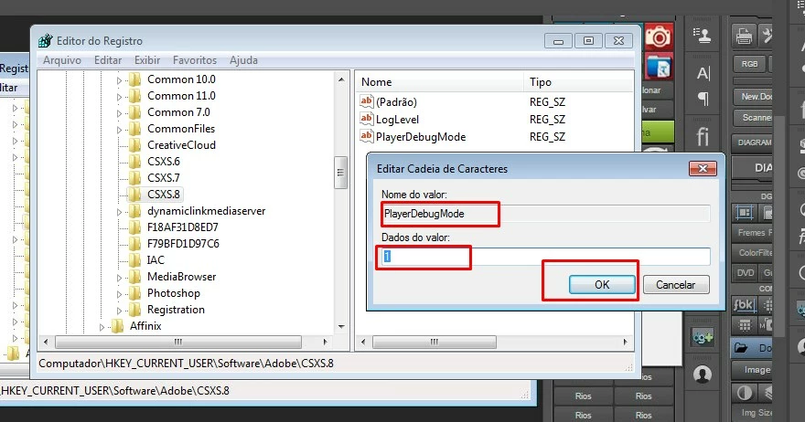Select the F79BFD1D97C6 key

pyautogui.click(x=183, y=244)
